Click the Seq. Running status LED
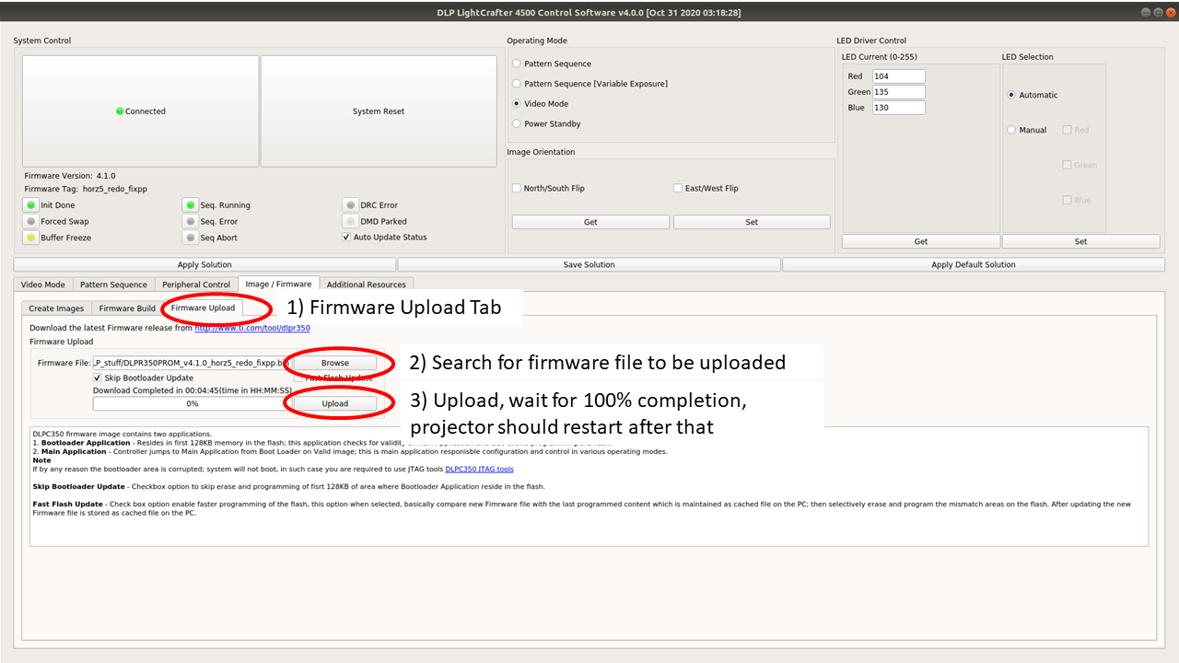1179x663 pixels. pos(191,205)
